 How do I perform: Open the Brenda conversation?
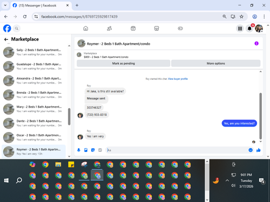[33, 95]
